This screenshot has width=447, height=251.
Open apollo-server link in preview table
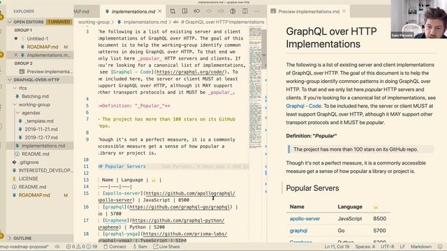pos(305,219)
